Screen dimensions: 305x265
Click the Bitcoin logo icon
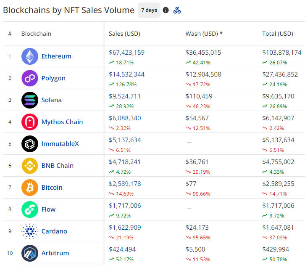(30, 188)
